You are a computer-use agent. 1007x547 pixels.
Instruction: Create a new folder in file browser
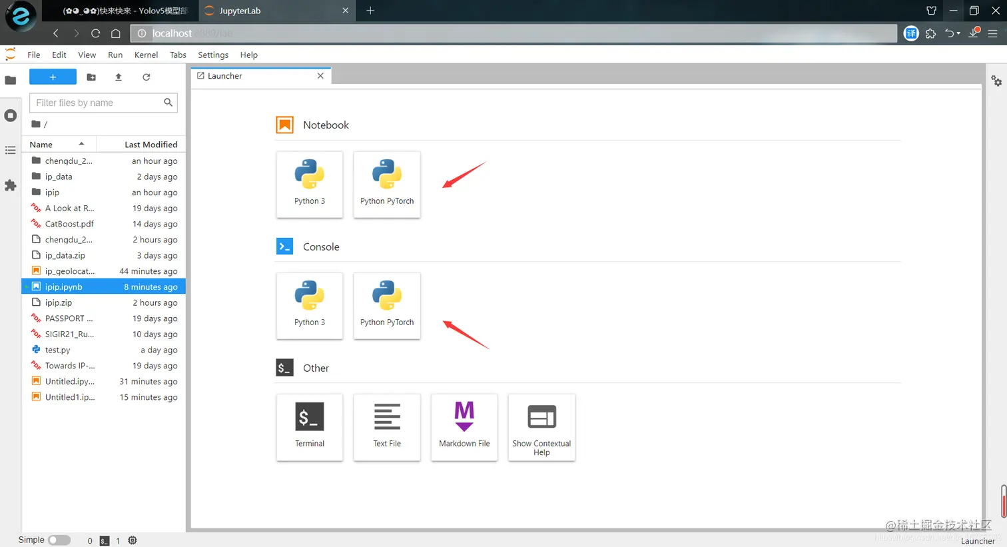91,77
